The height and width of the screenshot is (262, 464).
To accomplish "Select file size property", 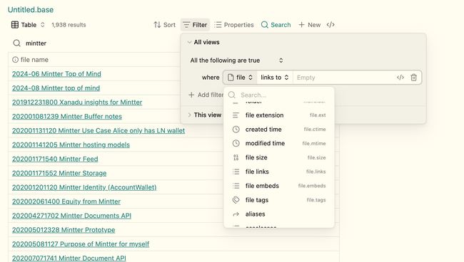I will click(279, 157).
